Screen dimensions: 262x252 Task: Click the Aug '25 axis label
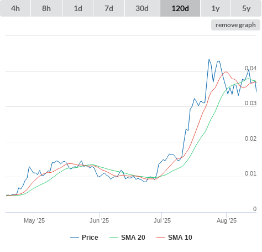coord(227,220)
